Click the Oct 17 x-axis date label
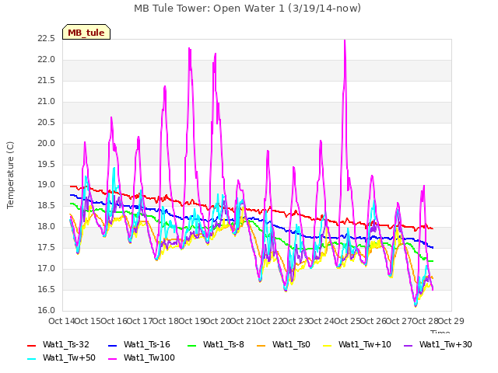The image size is (498, 373). tap(140, 321)
